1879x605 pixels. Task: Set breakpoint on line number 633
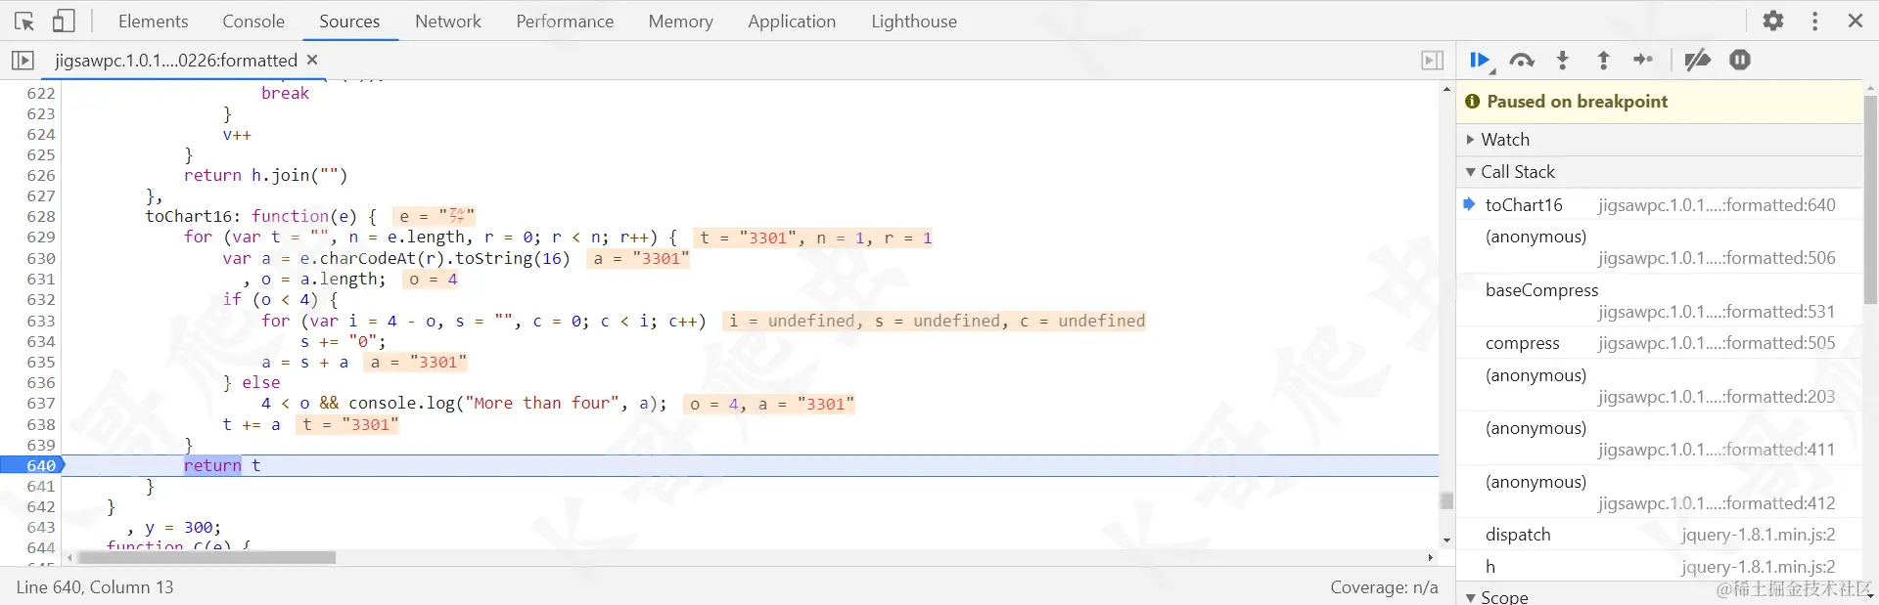click(x=41, y=321)
